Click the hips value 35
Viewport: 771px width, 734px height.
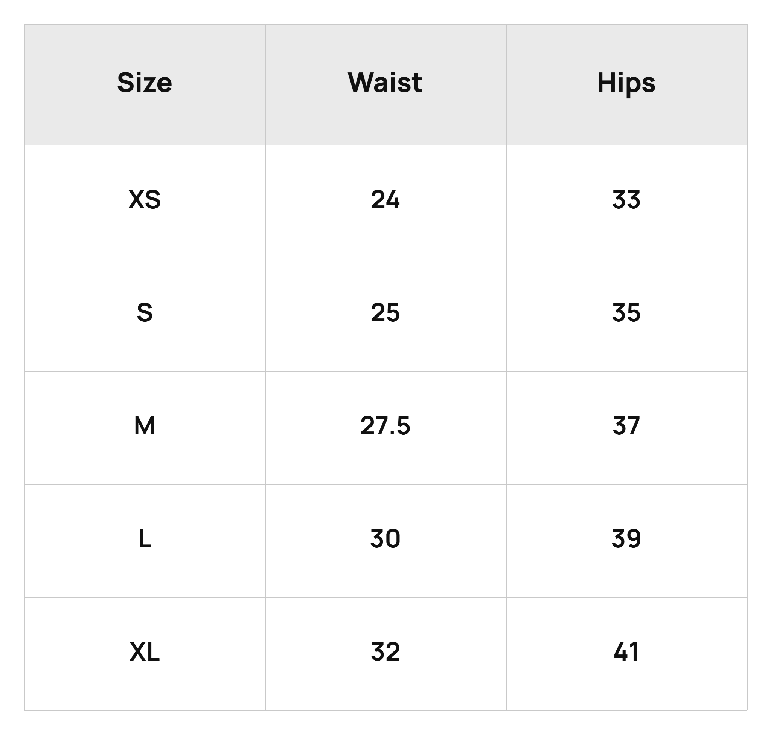[626, 313]
